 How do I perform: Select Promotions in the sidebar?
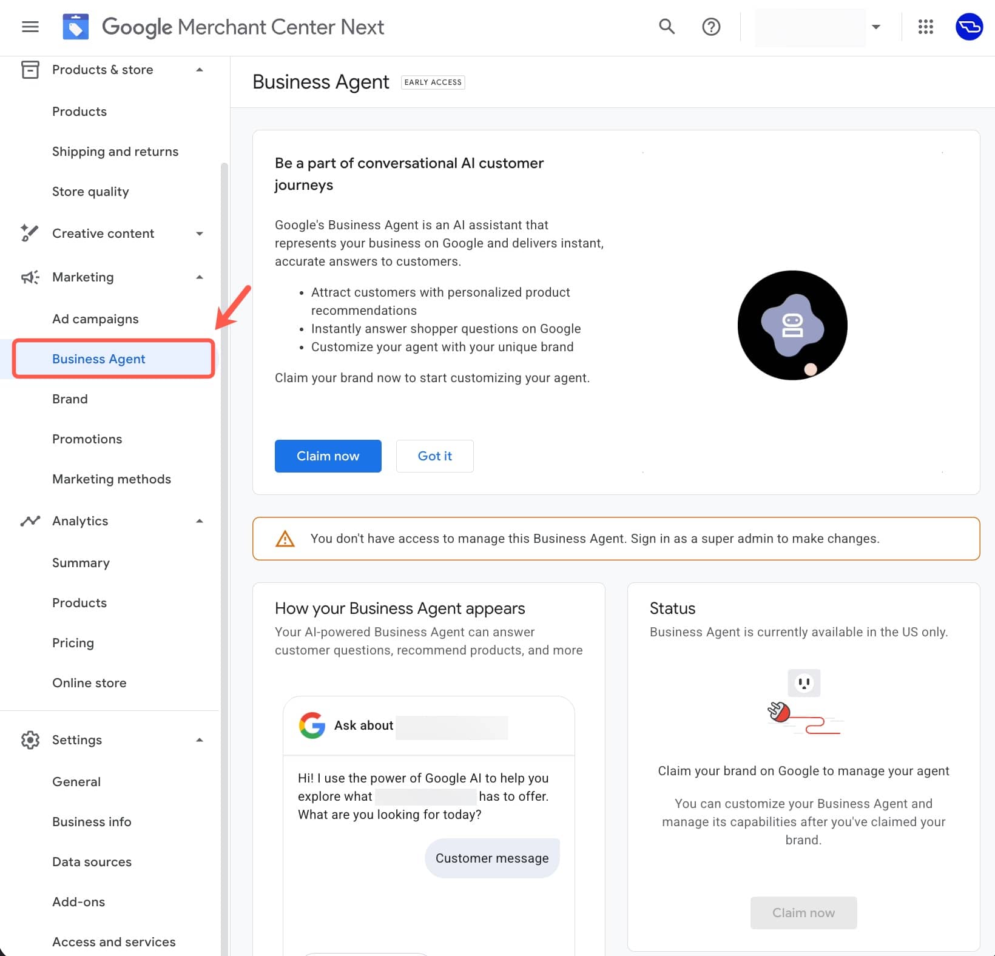tap(87, 439)
